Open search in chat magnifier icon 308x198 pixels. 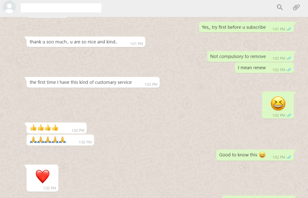[x=280, y=7]
